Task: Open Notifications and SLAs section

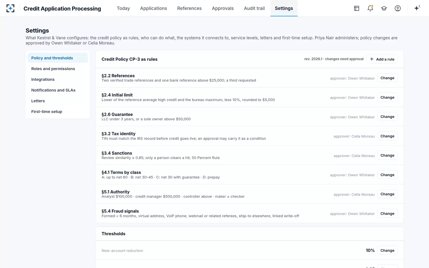Action: tap(58, 90)
